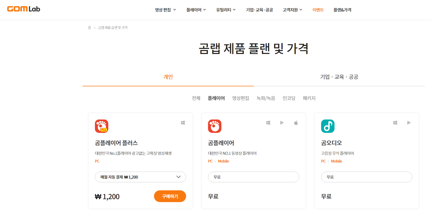This screenshot has width=431, height=220.
Task: Click the 곰플레이어 card title
Action: (x=221, y=143)
